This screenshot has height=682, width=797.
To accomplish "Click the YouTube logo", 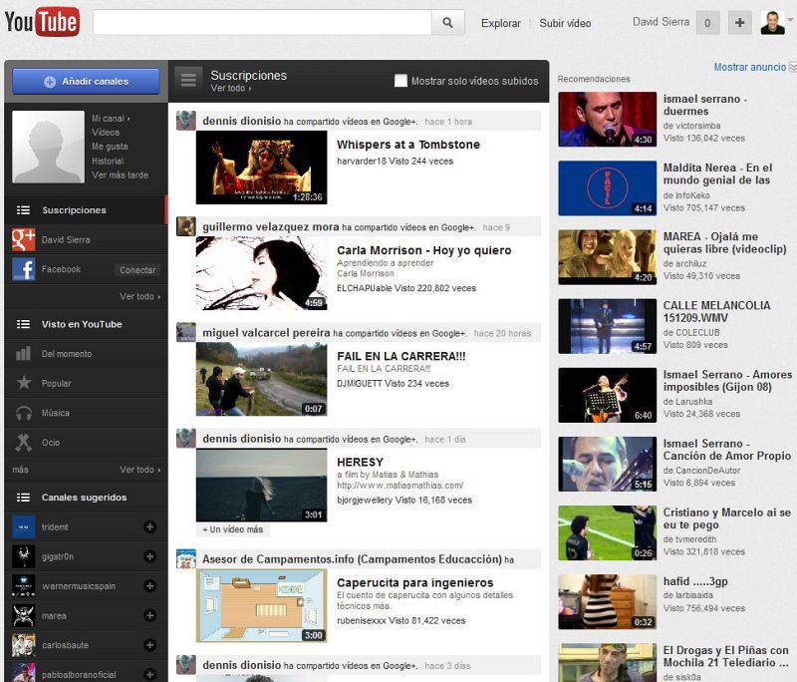I will (42, 22).
